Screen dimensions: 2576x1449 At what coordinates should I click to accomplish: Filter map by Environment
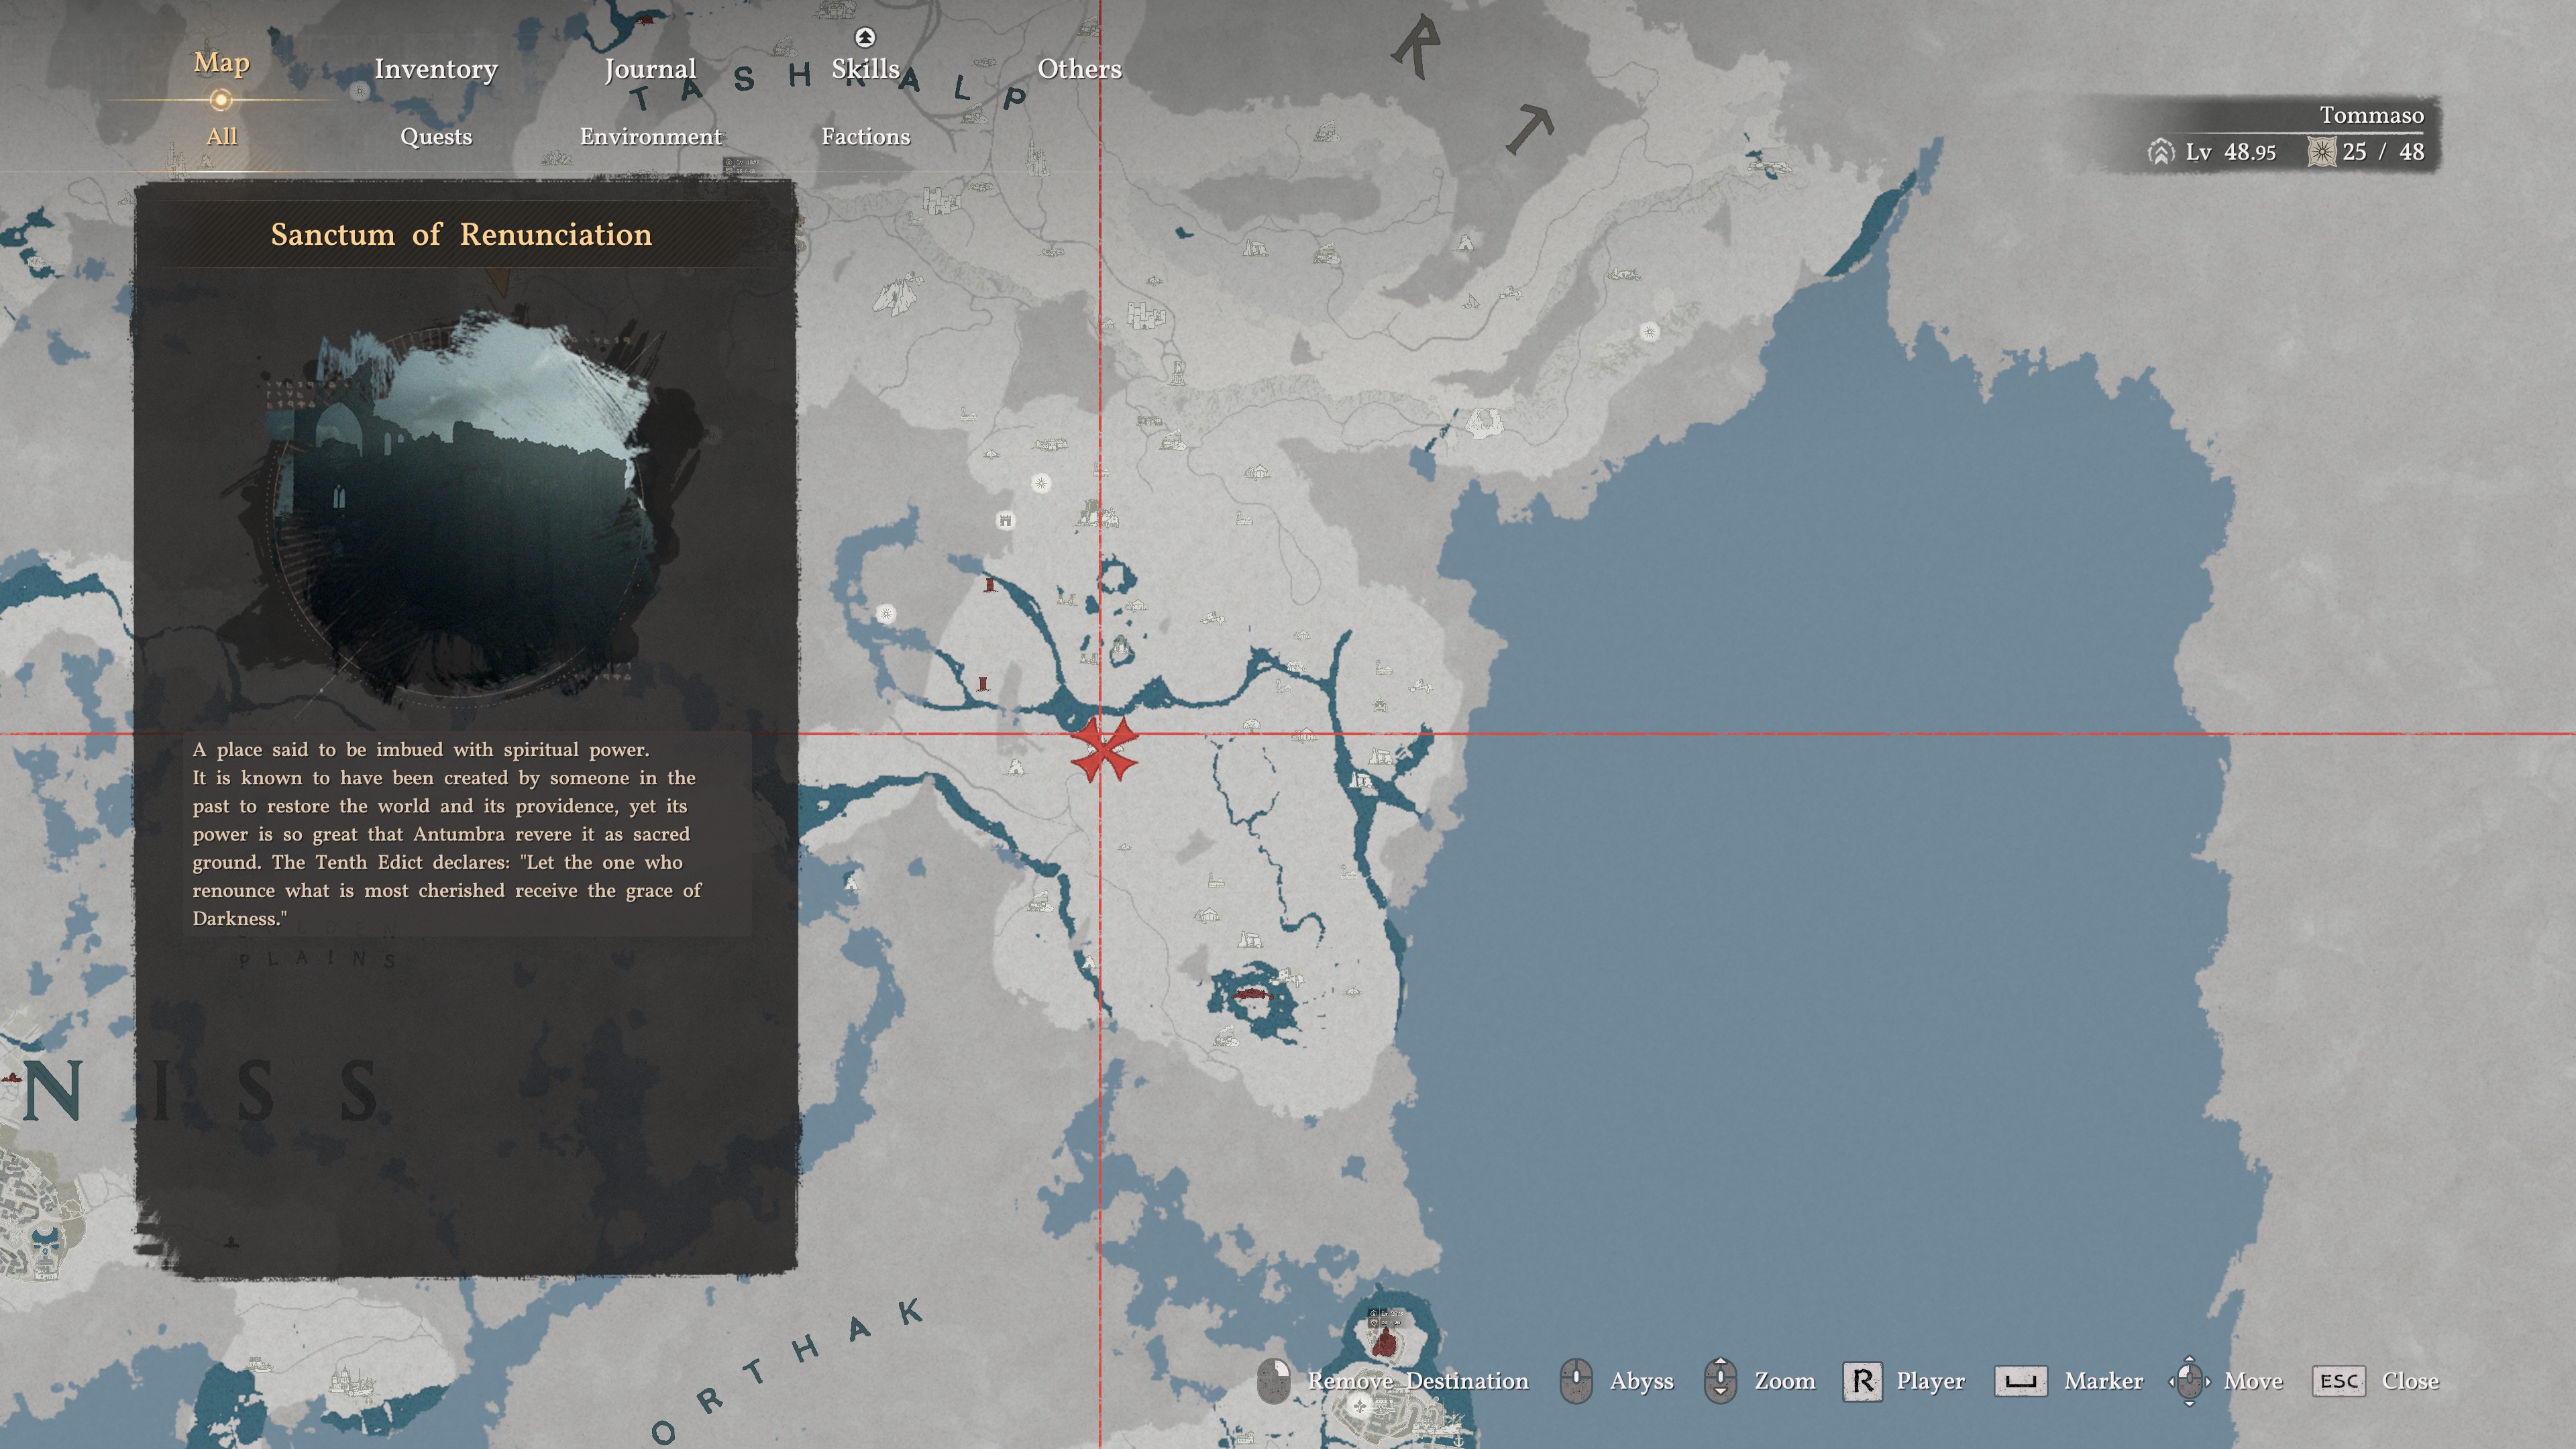(650, 137)
